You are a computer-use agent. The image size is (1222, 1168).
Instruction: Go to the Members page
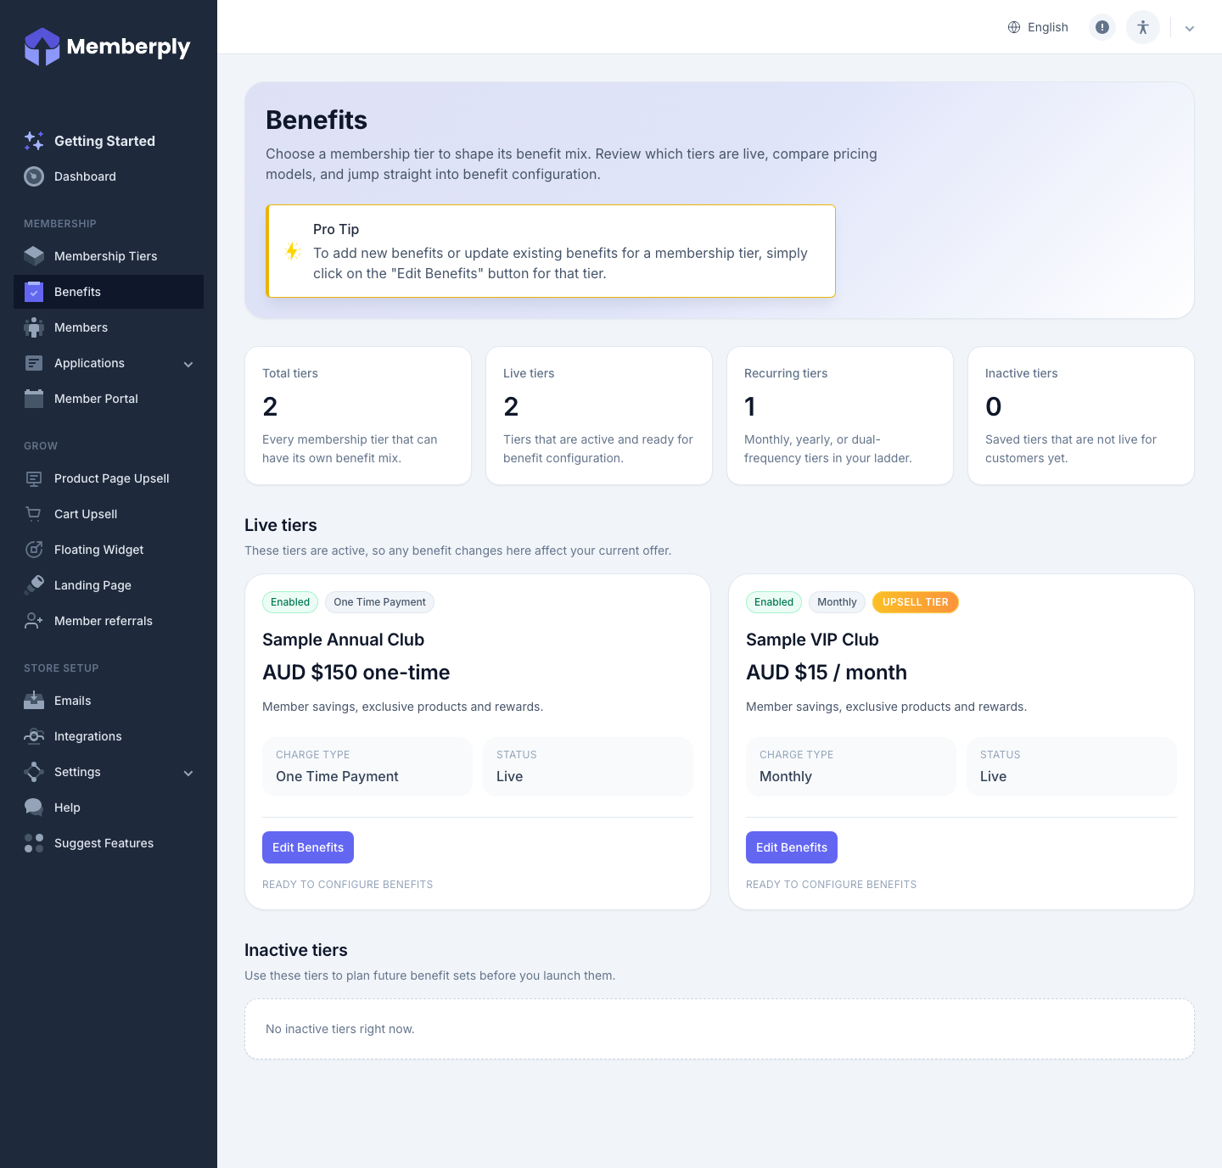click(109, 327)
